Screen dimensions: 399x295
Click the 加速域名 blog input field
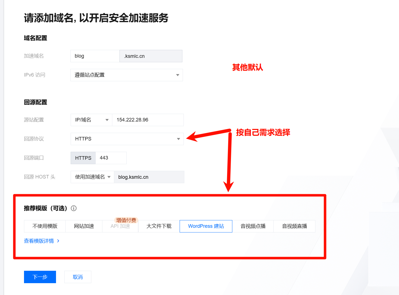click(95, 56)
